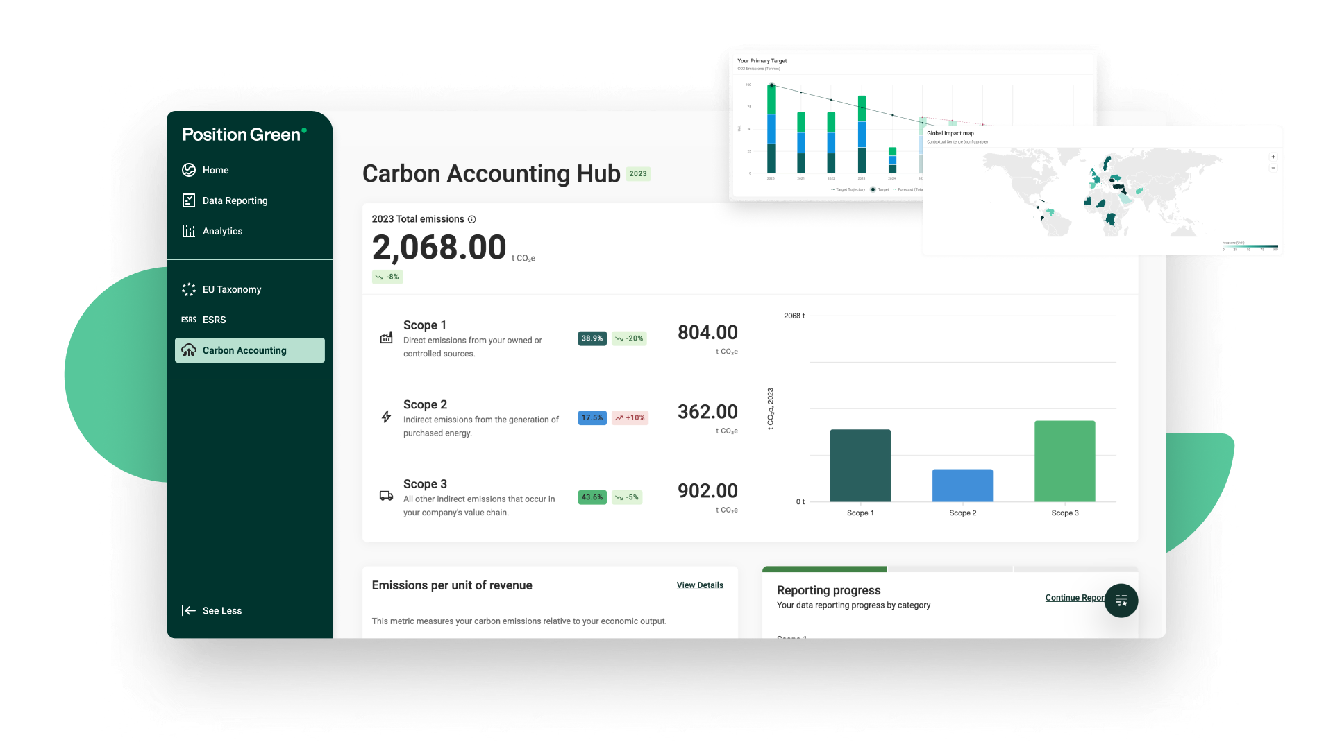
Task: Open the floating filter settings button
Action: click(x=1121, y=601)
